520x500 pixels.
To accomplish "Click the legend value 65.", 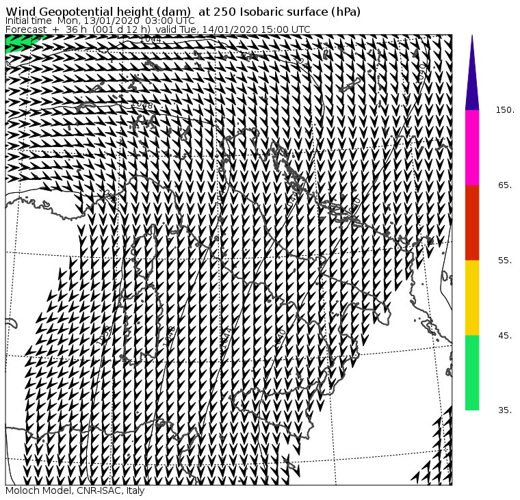I will [505, 185].
